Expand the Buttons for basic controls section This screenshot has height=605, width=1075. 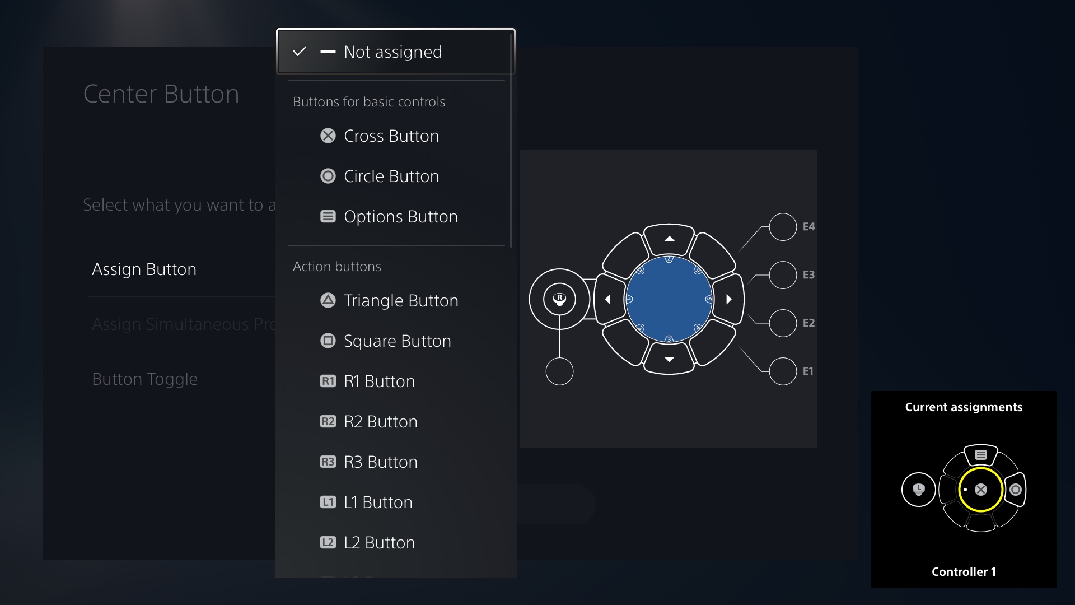(x=368, y=101)
